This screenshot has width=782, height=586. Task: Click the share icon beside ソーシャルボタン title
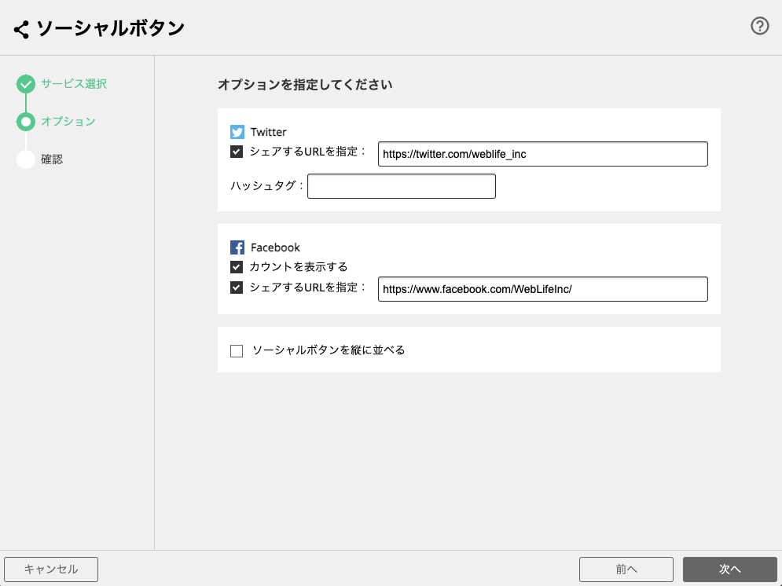click(x=21, y=29)
